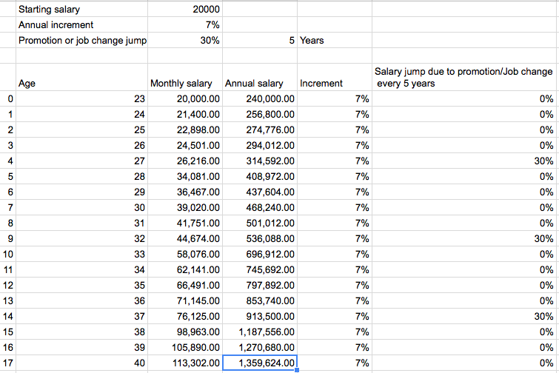The width and height of the screenshot is (559, 373).
Task: Click monthly salary 34,081.00
Action: 185,176
